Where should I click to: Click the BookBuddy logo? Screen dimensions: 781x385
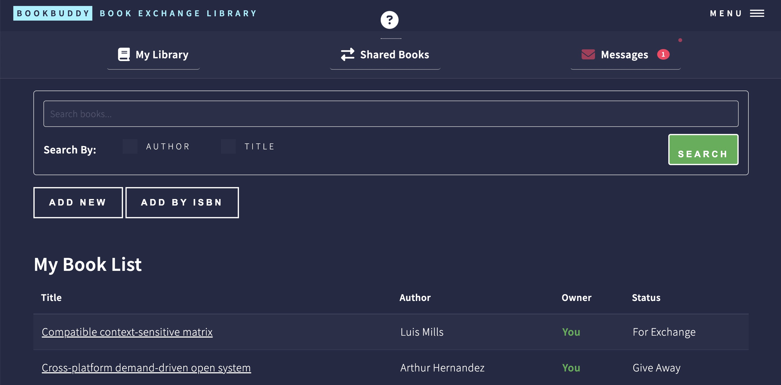[53, 13]
